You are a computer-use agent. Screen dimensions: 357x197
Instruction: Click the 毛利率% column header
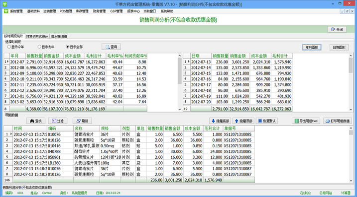point(115,56)
